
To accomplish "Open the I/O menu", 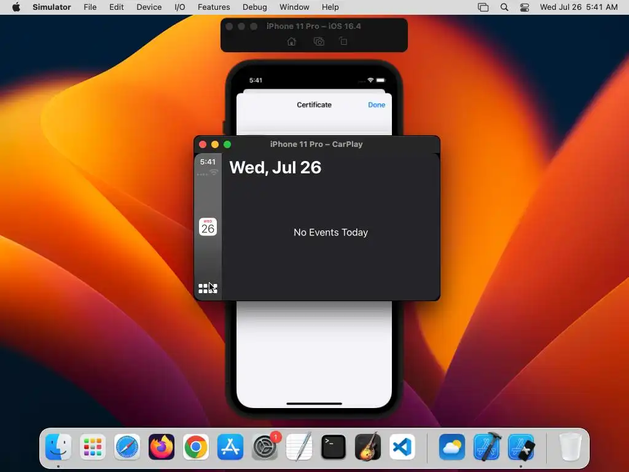I will pyautogui.click(x=180, y=7).
